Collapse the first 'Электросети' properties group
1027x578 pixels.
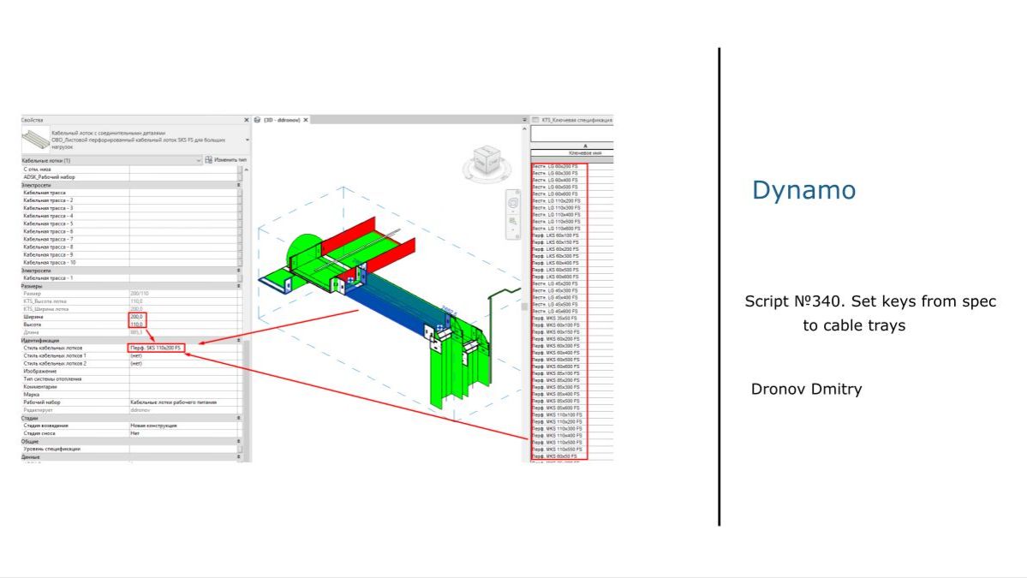point(238,185)
